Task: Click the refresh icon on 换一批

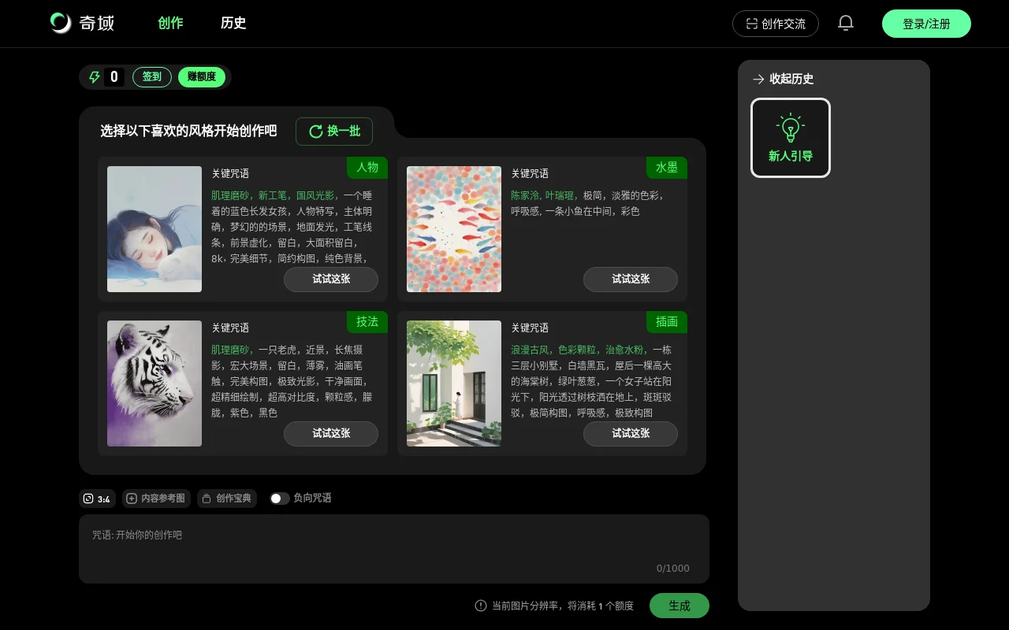Action: 316,132
